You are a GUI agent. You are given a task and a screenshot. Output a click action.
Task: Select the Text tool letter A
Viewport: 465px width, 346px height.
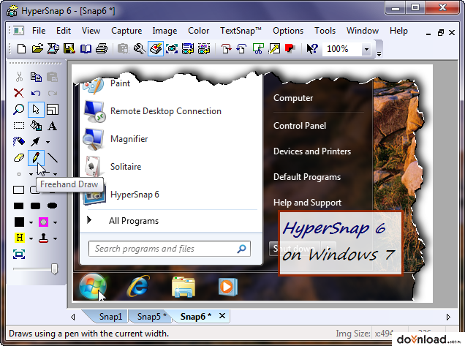(53, 126)
